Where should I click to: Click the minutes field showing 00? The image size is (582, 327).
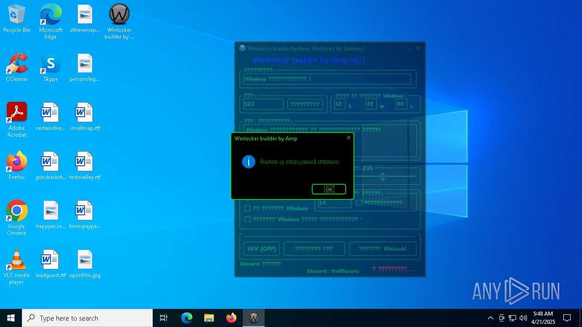tap(371, 104)
